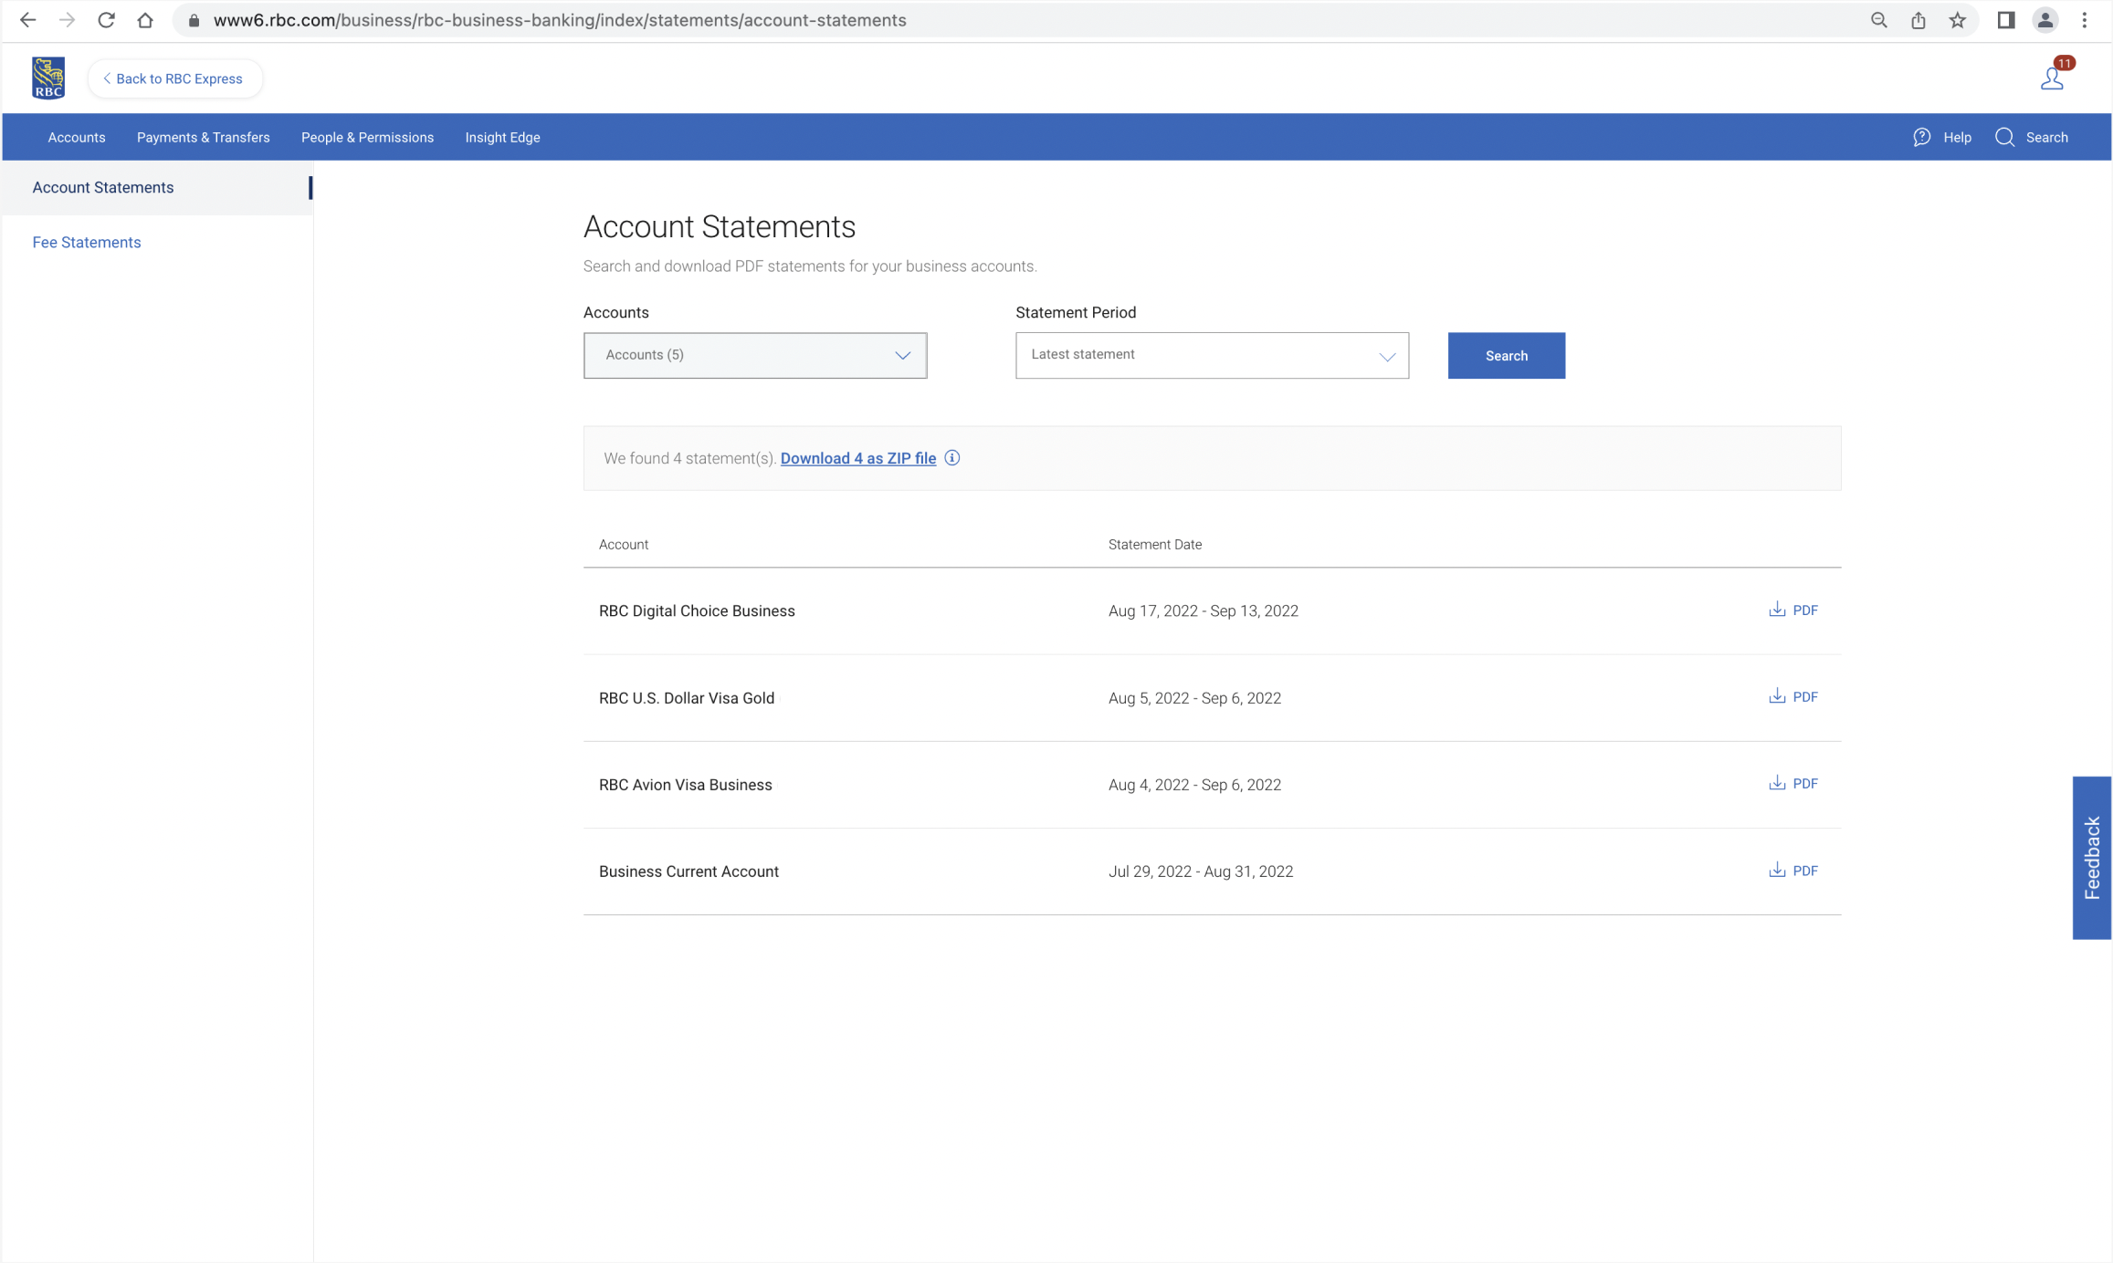Click the info icon beside ZIP download
2113x1263 pixels.
click(952, 458)
